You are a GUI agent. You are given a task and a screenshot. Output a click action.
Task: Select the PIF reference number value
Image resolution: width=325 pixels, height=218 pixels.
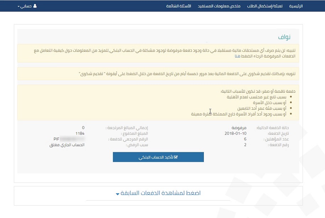pos(69,139)
